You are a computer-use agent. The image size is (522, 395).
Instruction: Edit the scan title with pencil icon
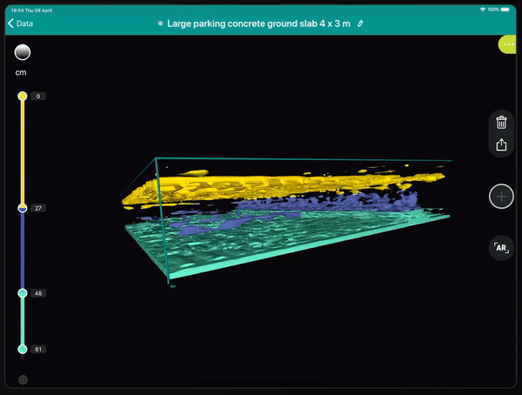[360, 23]
